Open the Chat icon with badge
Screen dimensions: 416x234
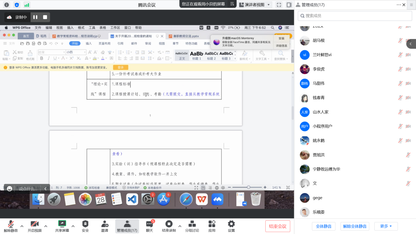pyautogui.click(x=149, y=224)
